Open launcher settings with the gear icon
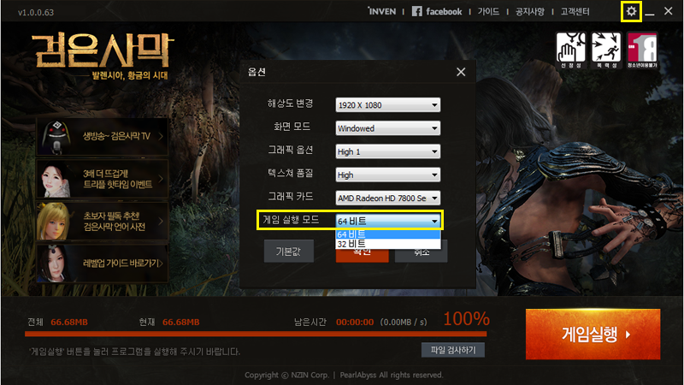The width and height of the screenshot is (684, 385). 631,11
